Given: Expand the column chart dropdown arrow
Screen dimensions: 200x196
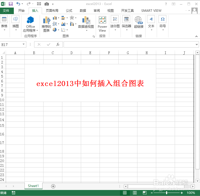Looking at the screenshot, I should pyautogui.click(x=59, y=18).
